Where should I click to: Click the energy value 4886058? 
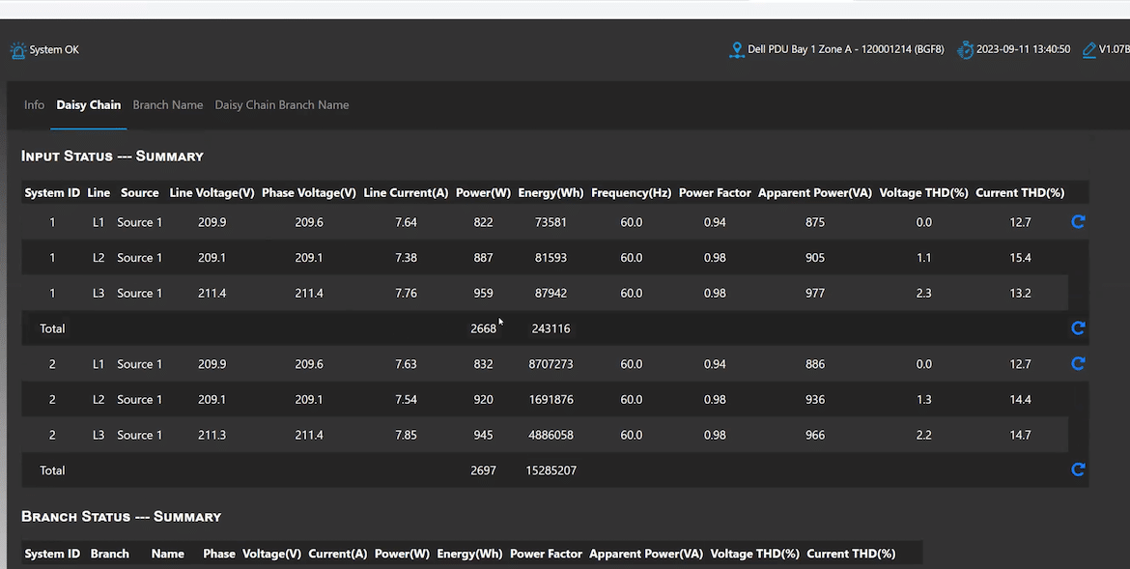pos(551,435)
